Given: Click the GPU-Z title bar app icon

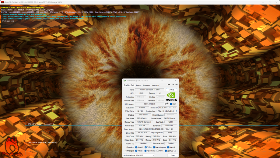Looking at the screenshot, I should pos(125,81).
